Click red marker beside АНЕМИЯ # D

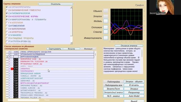pos(12,69)
